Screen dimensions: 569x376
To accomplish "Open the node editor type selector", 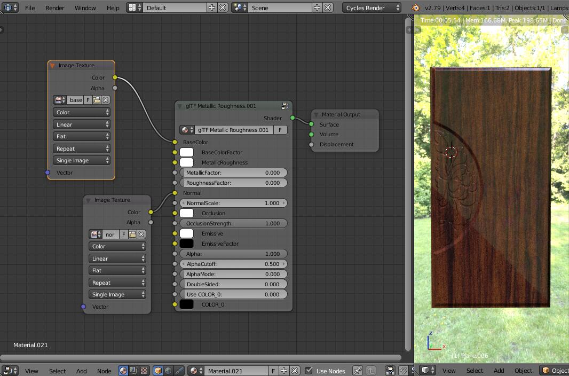I will click(10, 371).
